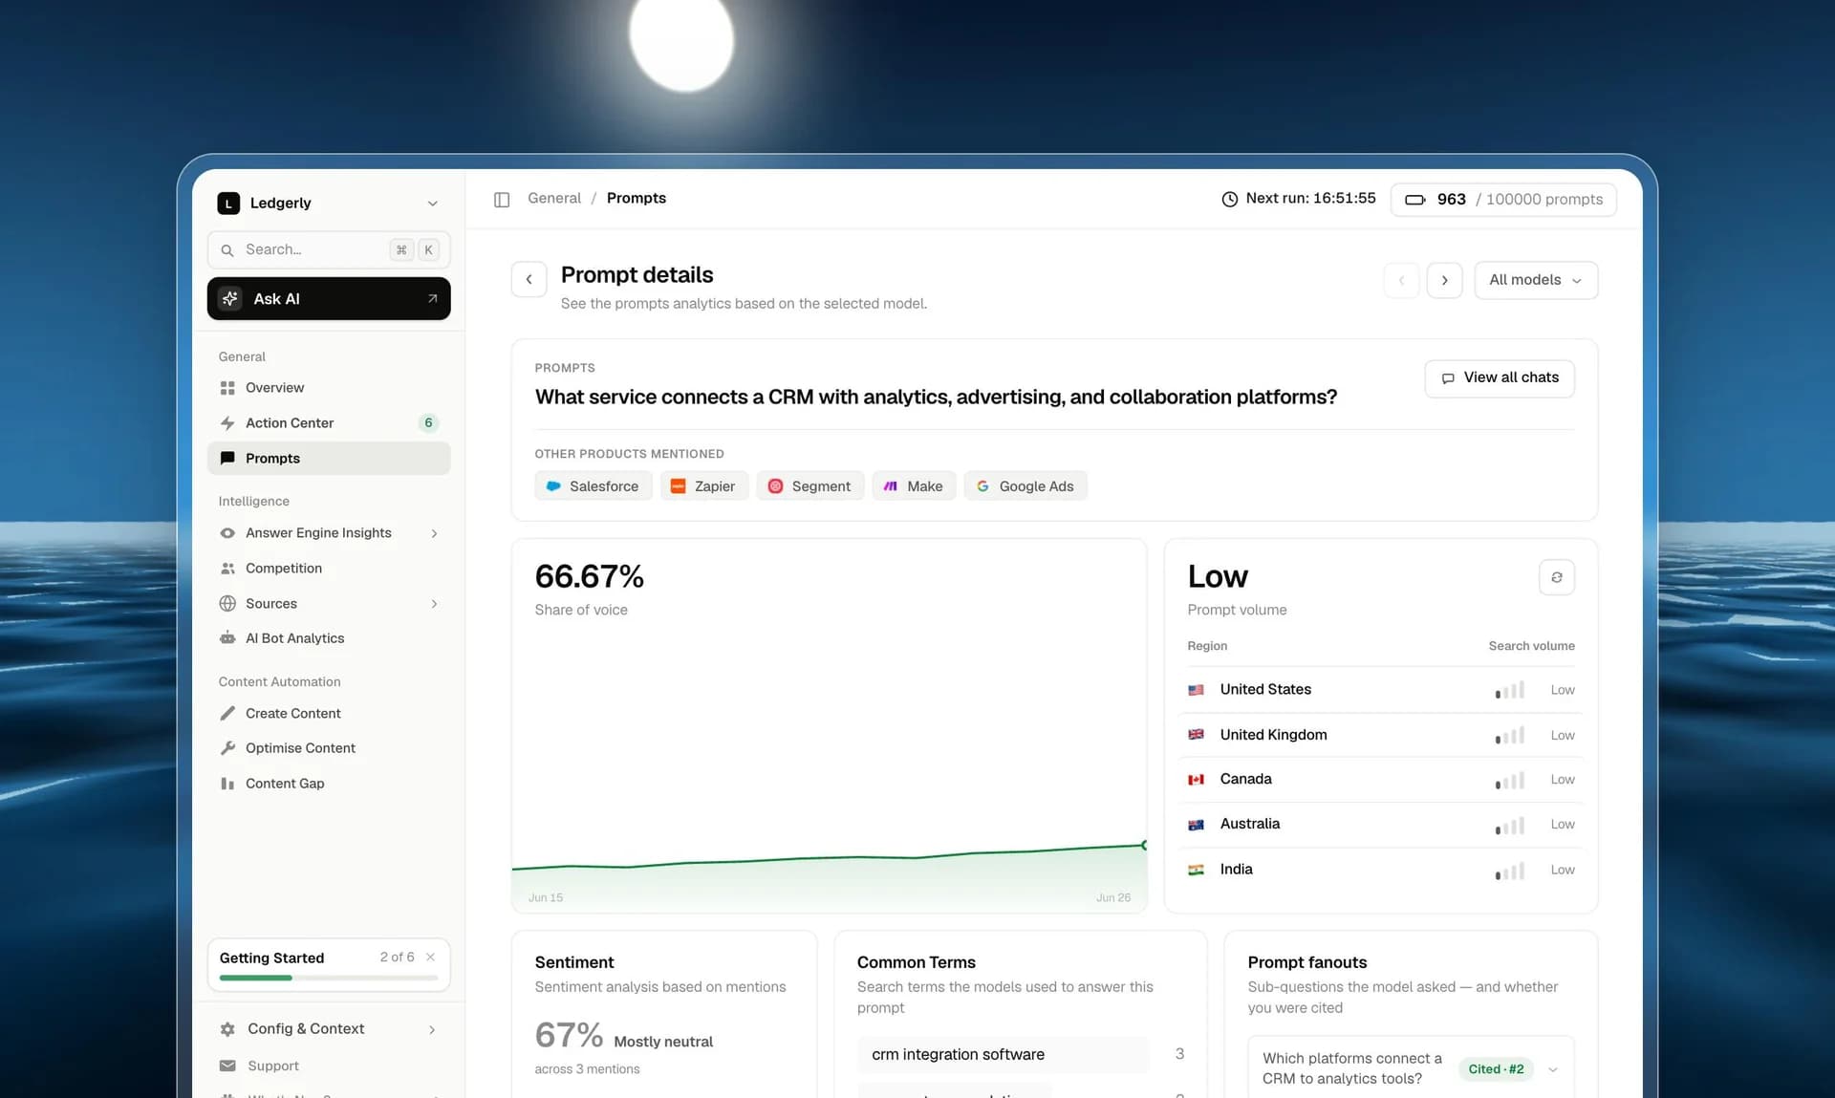Expand the Sources submenu
This screenshot has width=1835, height=1098.
point(434,604)
